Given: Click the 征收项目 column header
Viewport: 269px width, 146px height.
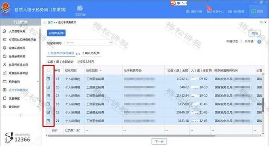Looking at the screenshot, I should click(x=71, y=70).
